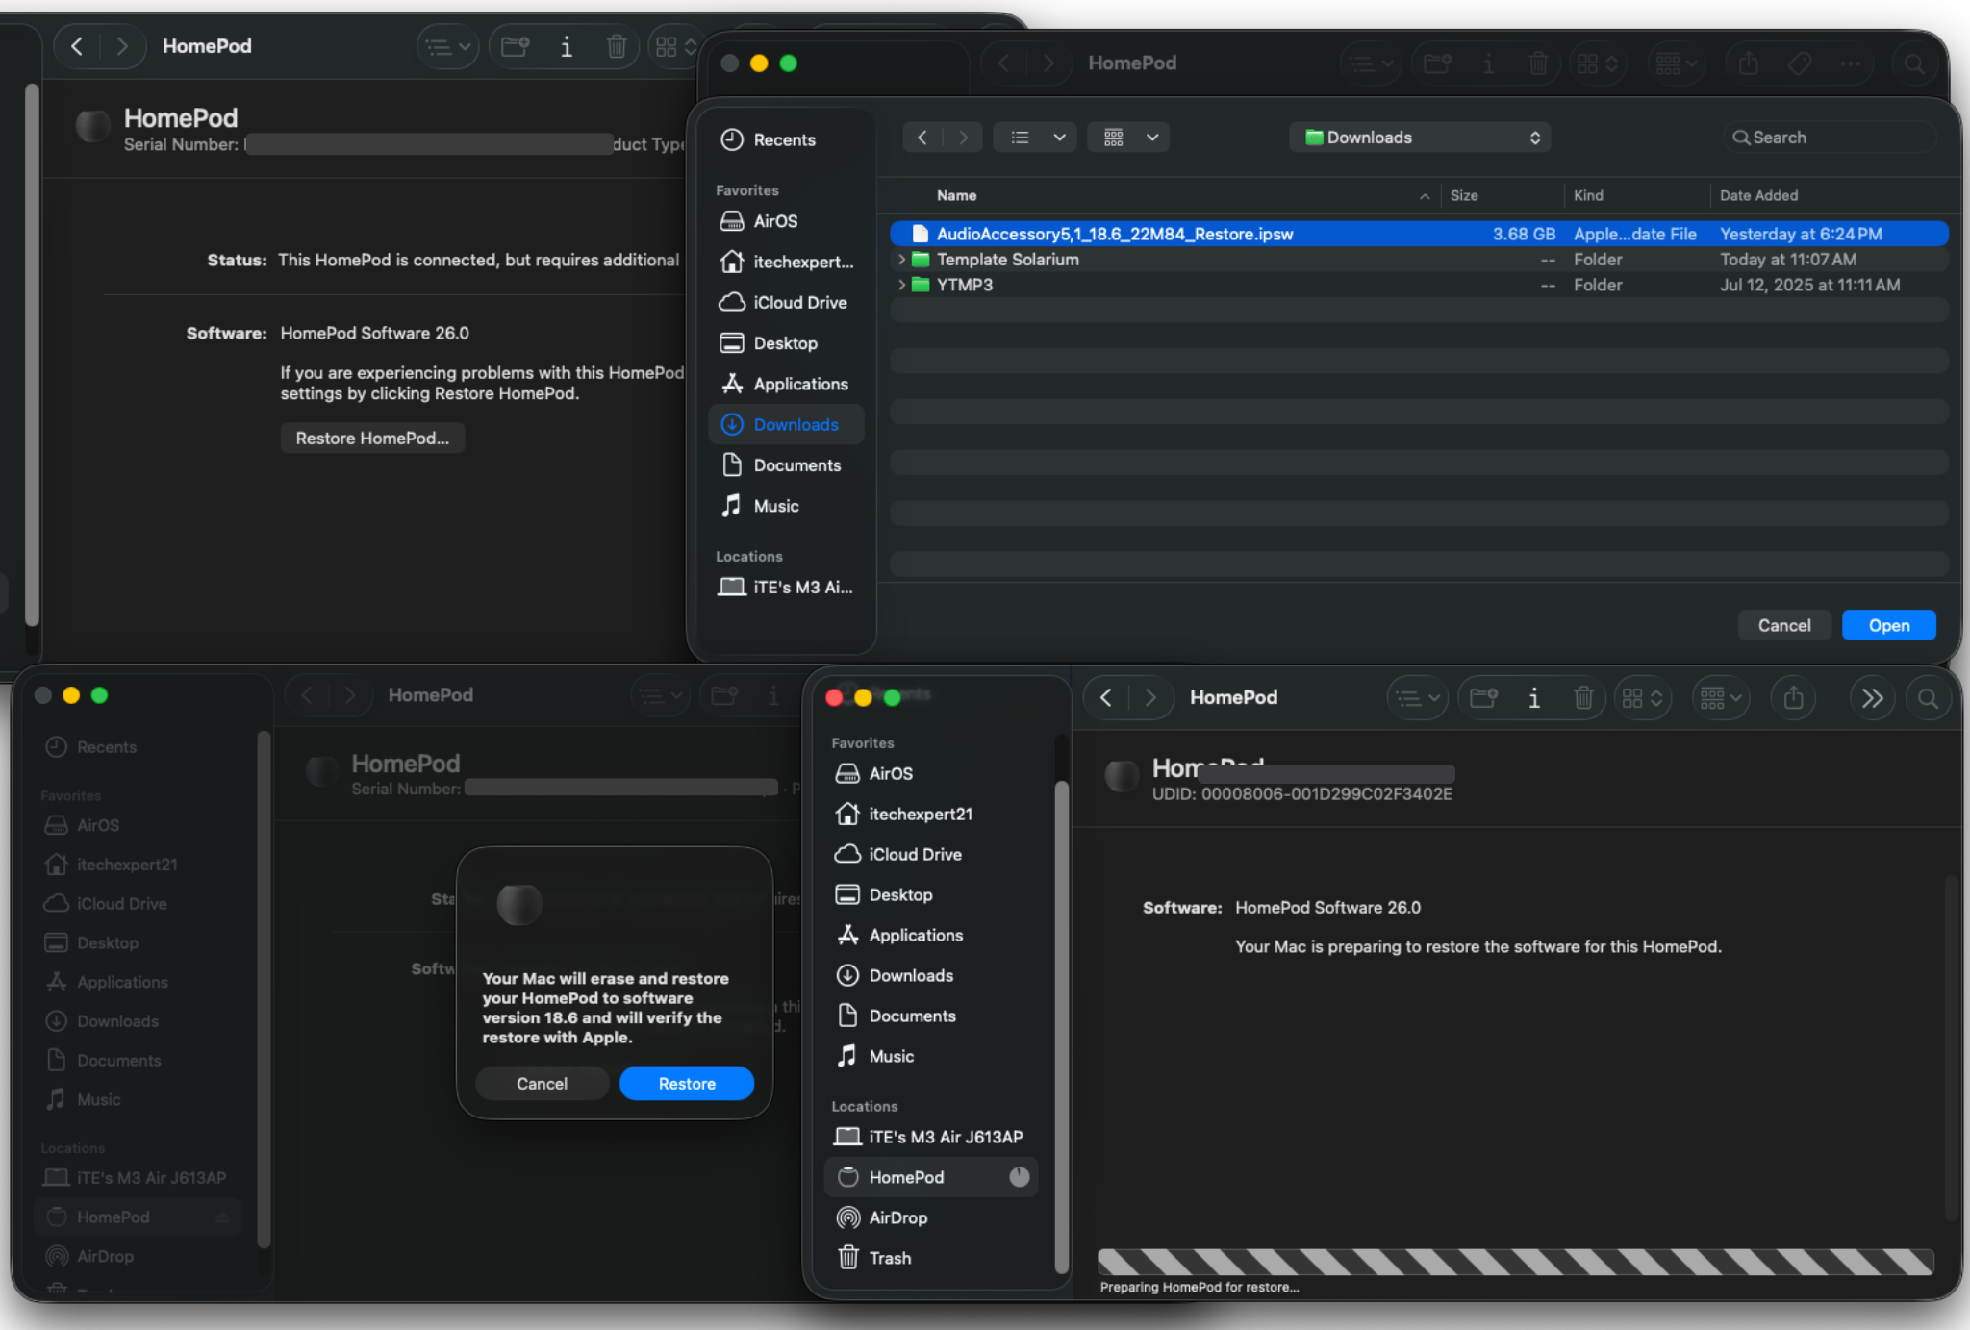
Task: Go back in bottom-right HomePod window
Action: tap(1106, 697)
